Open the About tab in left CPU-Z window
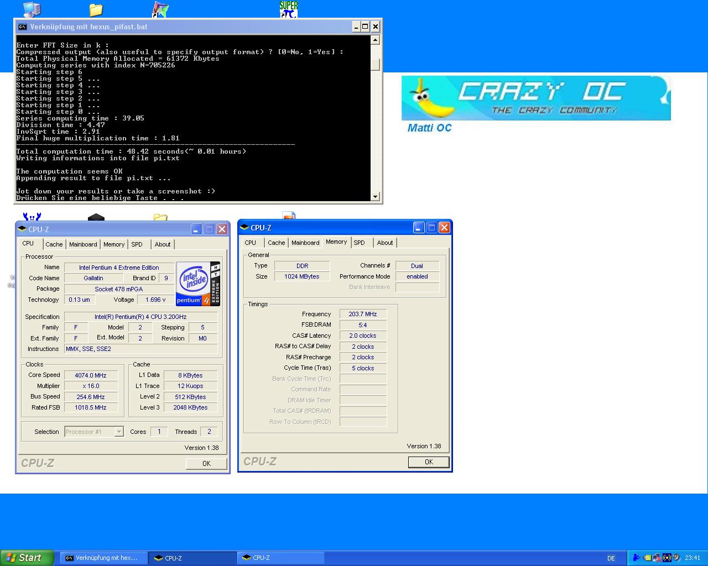708x566 pixels. coord(163,244)
